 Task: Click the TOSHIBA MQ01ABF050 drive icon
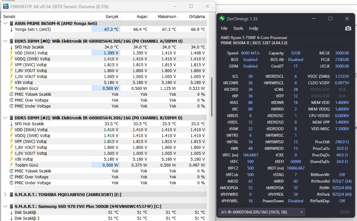click(x=11, y=195)
